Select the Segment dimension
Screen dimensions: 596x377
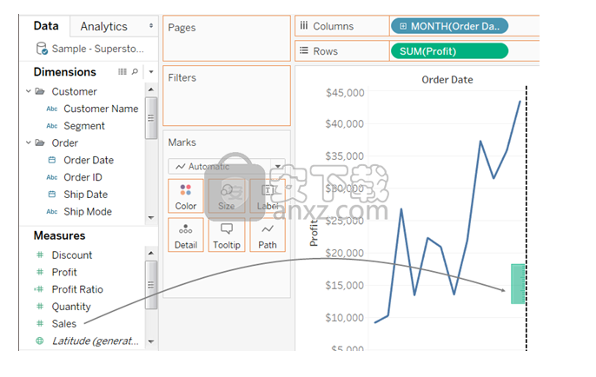coord(84,126)
